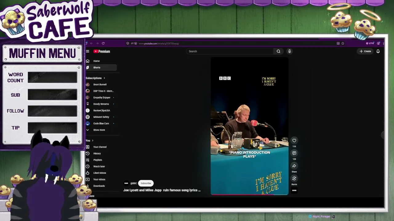The width and height of the screenshot is (394, 221).
Task: Go back in the browser toolbar
Action: 91,43
